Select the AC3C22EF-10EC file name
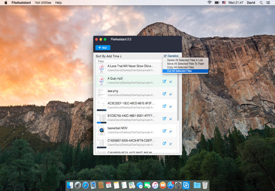 131,103
